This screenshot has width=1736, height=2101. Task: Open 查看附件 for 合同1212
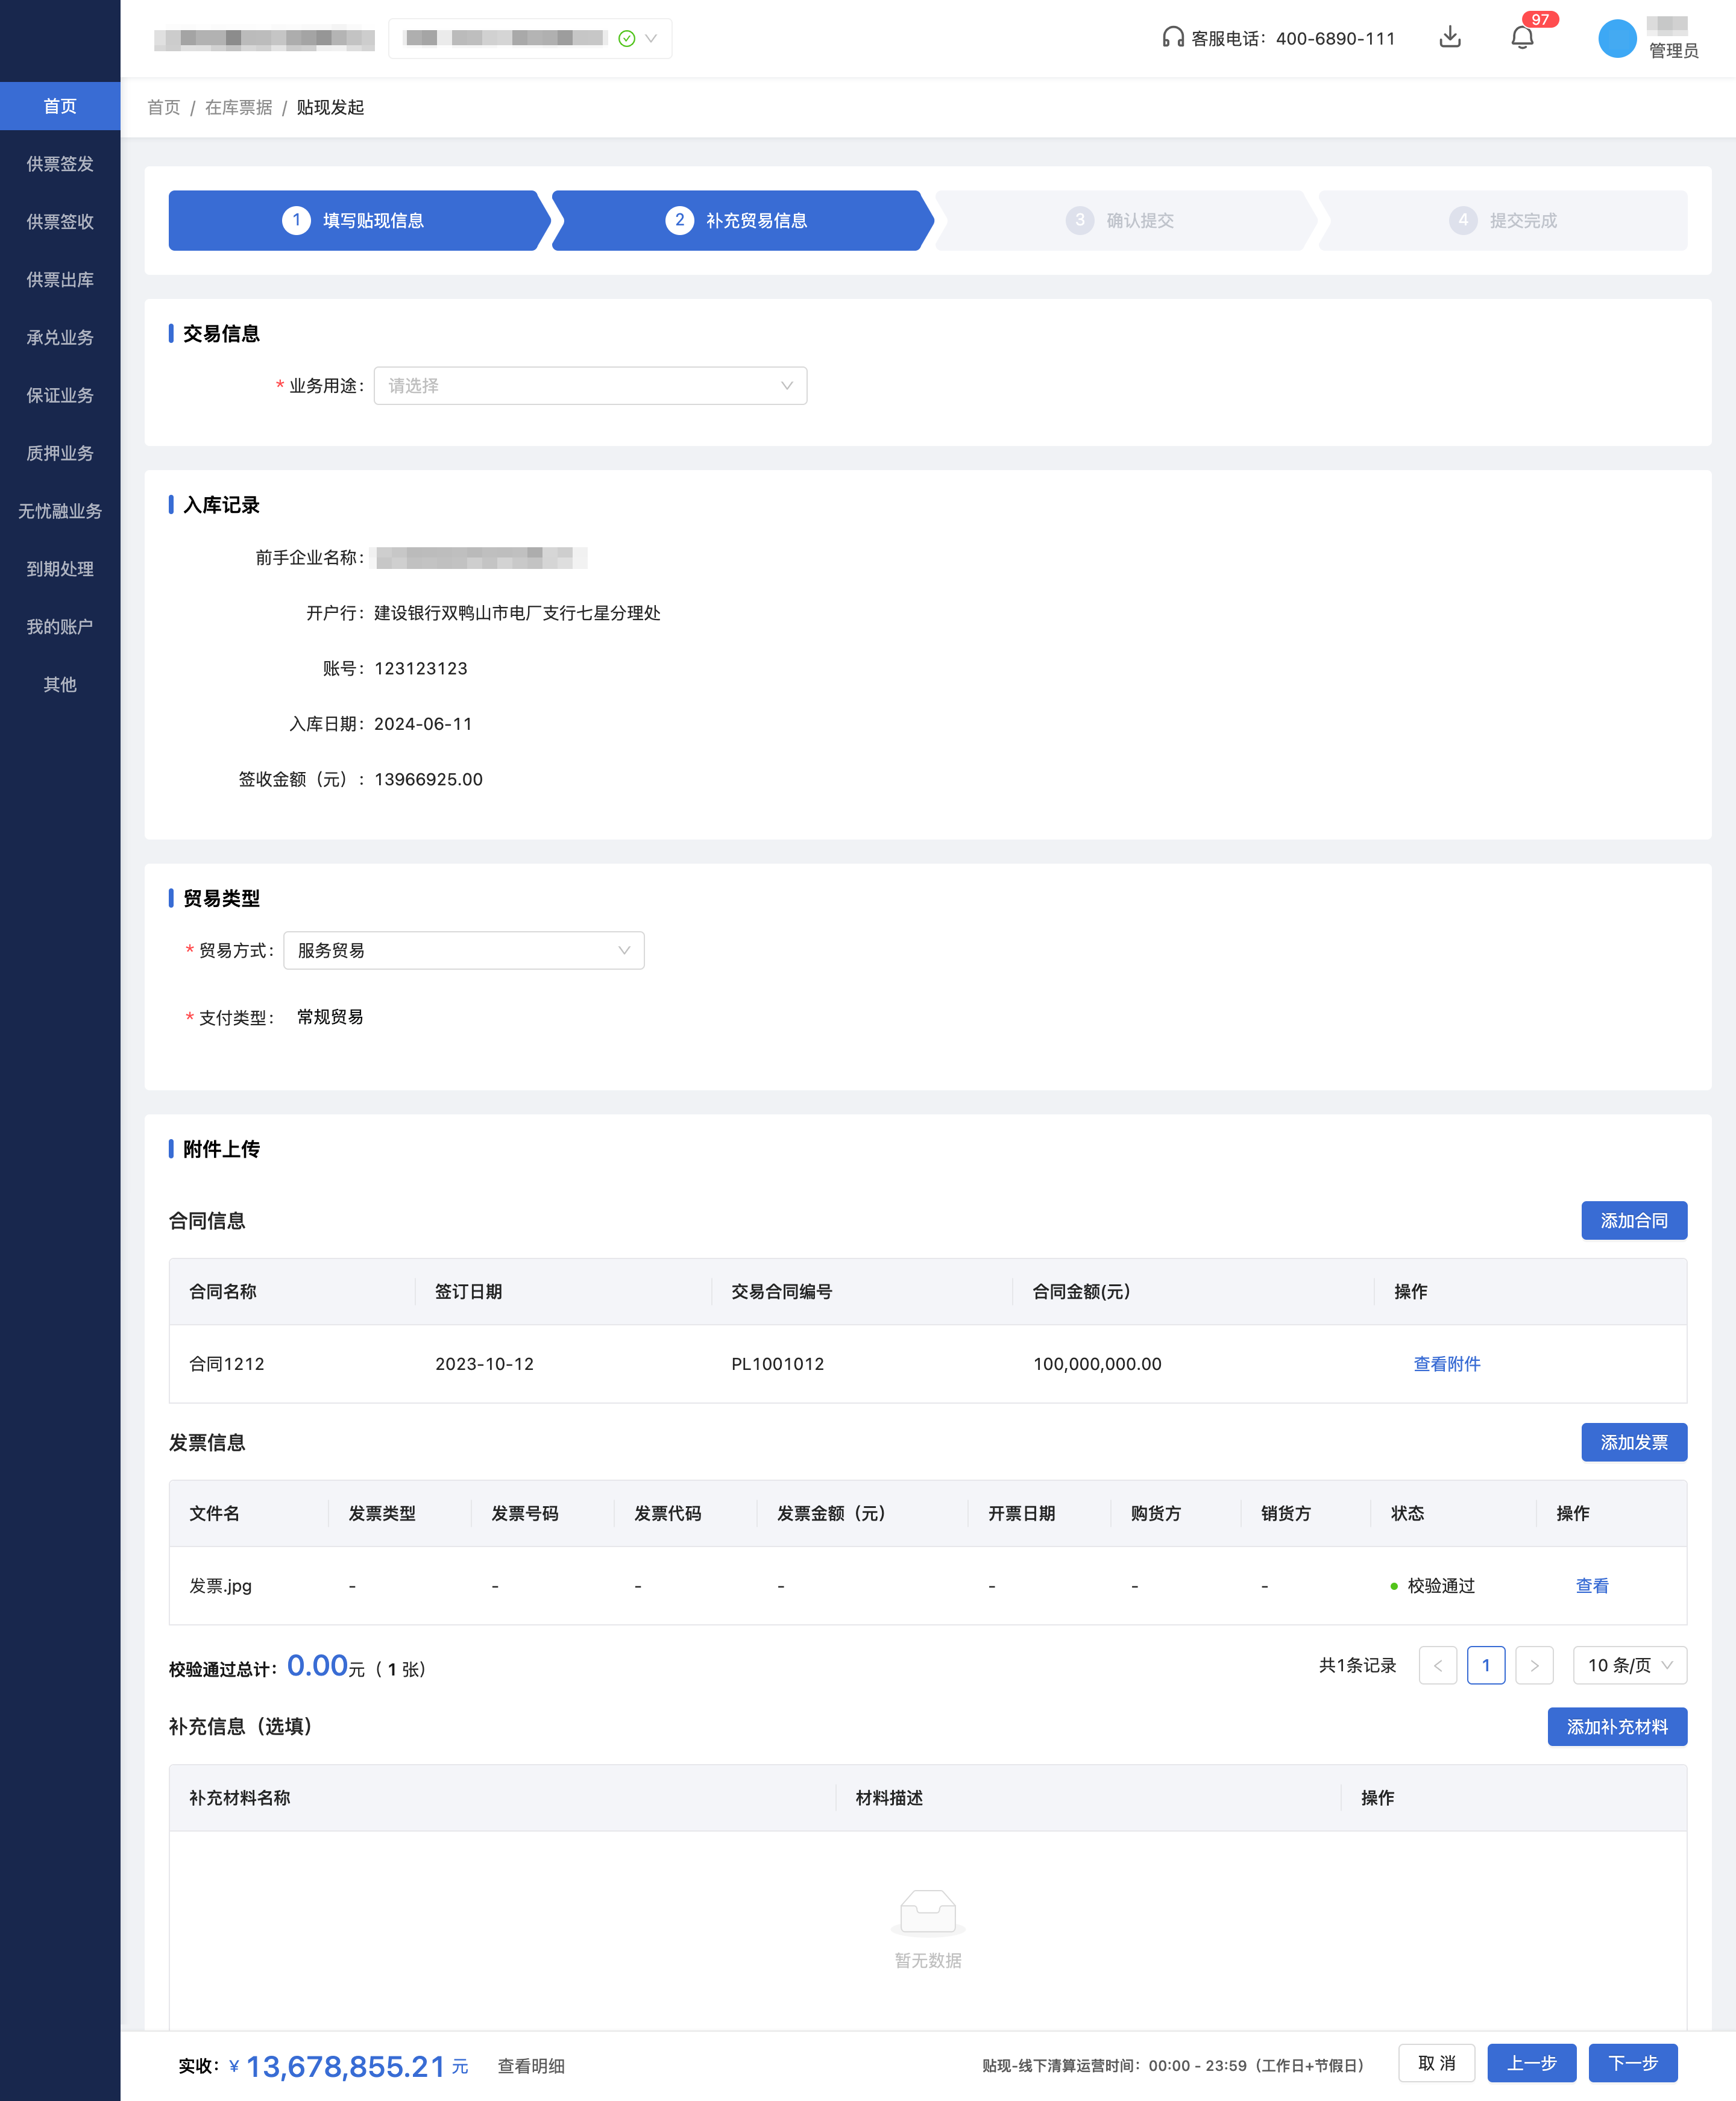tap(1447, 1364)
